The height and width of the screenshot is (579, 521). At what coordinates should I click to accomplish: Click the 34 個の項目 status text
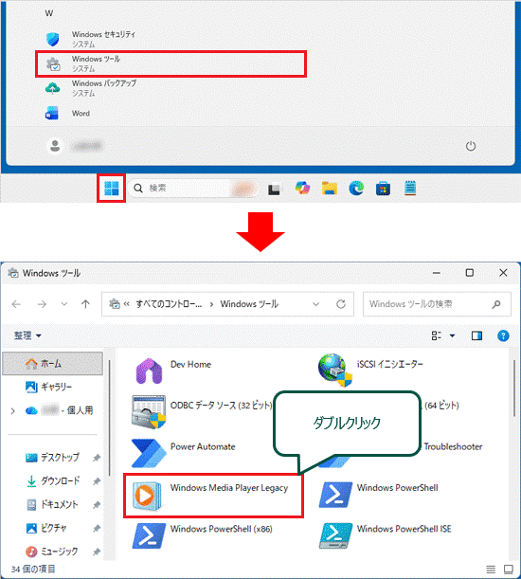(x=33, y=569)
